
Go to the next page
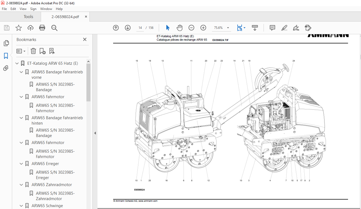point(128,28)
